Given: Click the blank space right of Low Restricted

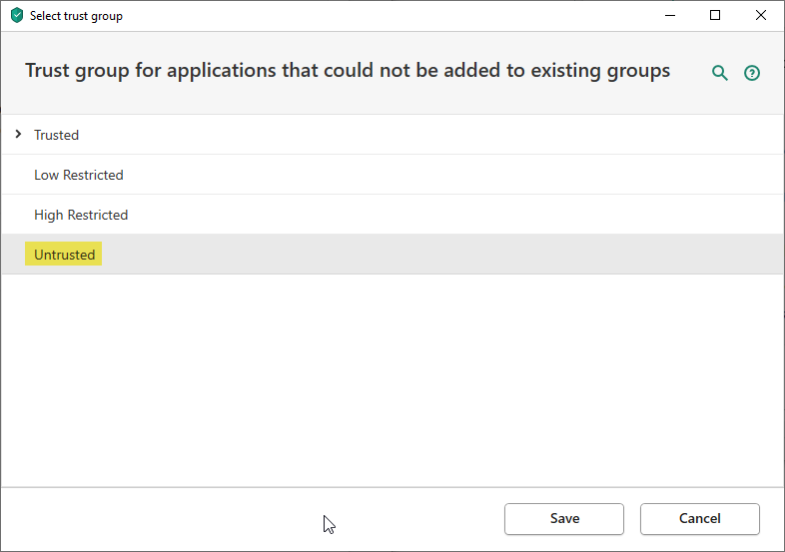Looking at the screenshot, I should [449, 175].
